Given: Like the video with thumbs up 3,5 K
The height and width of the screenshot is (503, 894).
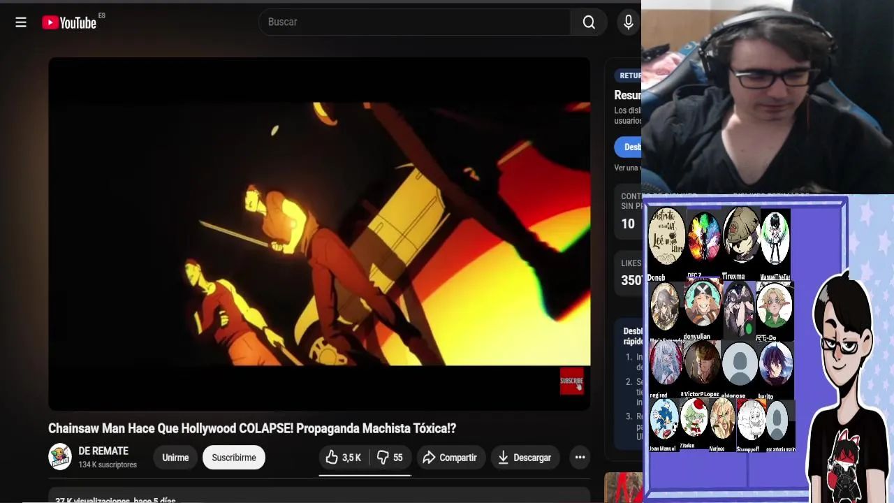Looking at the screenshot, I should (344, 458).
